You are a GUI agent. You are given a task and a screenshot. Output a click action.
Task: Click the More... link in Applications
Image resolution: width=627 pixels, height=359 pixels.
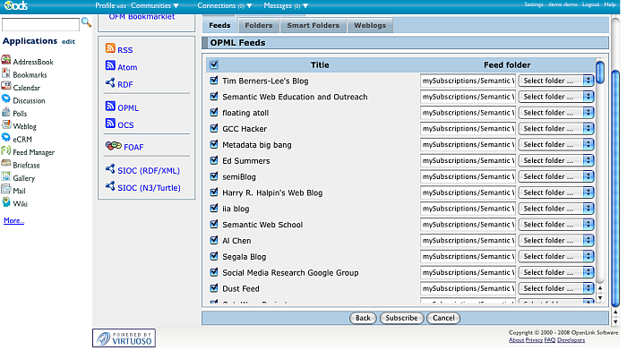(13, 220)
